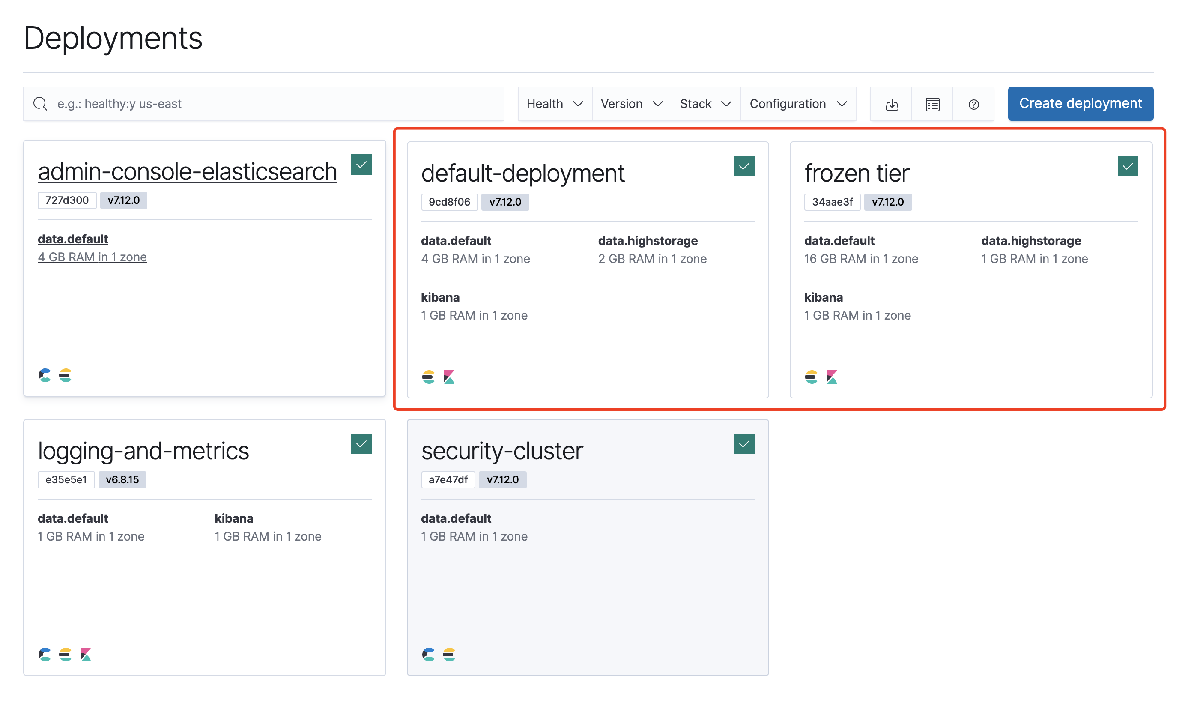
Task: Click the Create deployment button
Action: (1081, 103)
